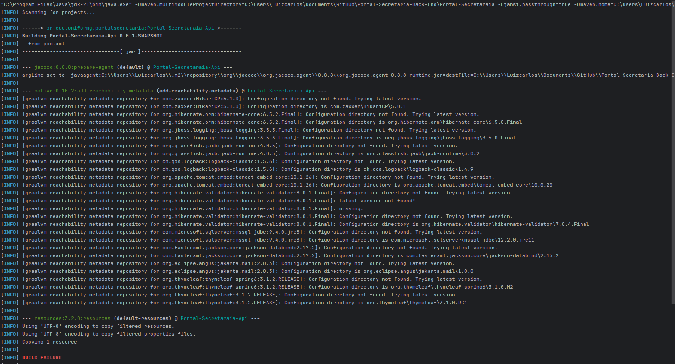Click the java.exe command line at top
The width and height of the screenshot is (675, 364).
click(337, 4)
